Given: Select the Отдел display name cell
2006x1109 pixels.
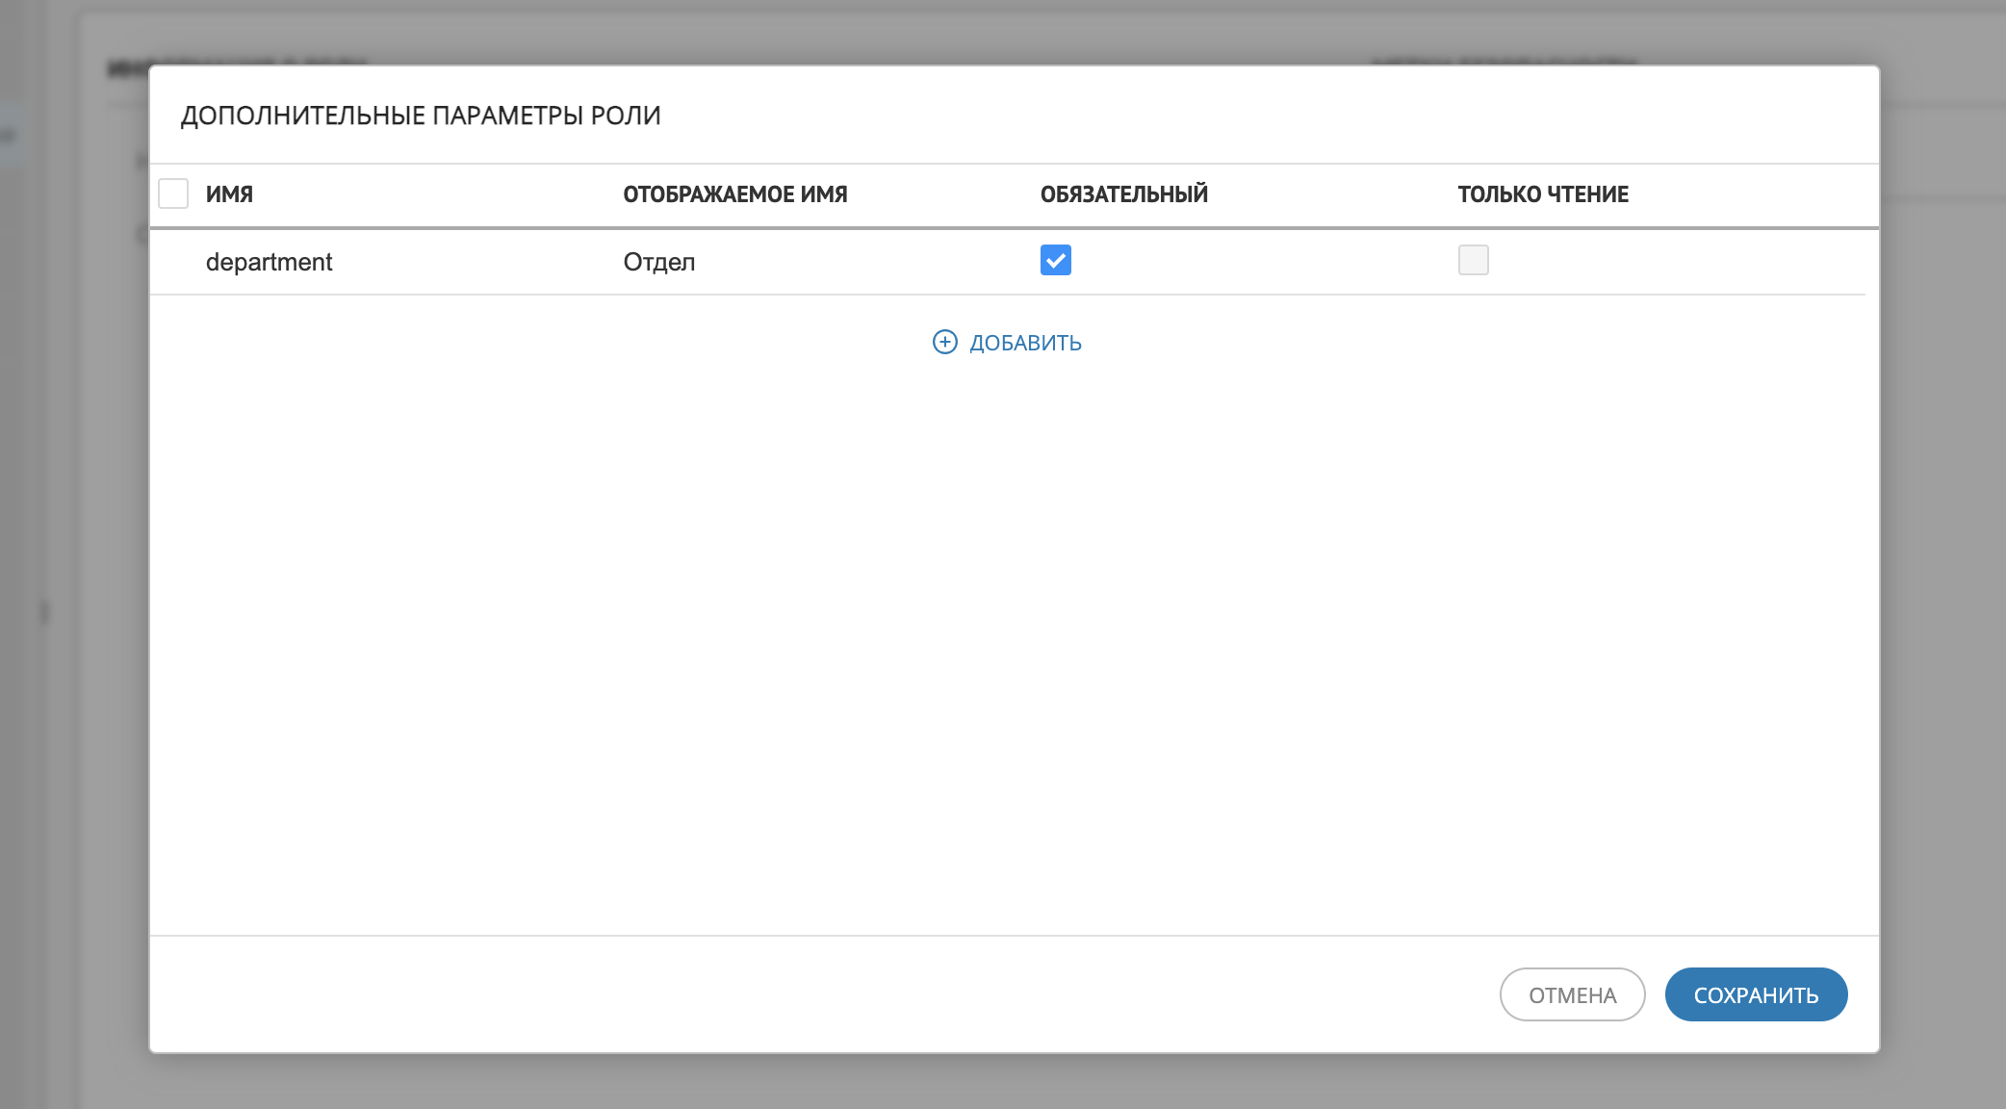Looking at the screenshot, I should (658, 262).
